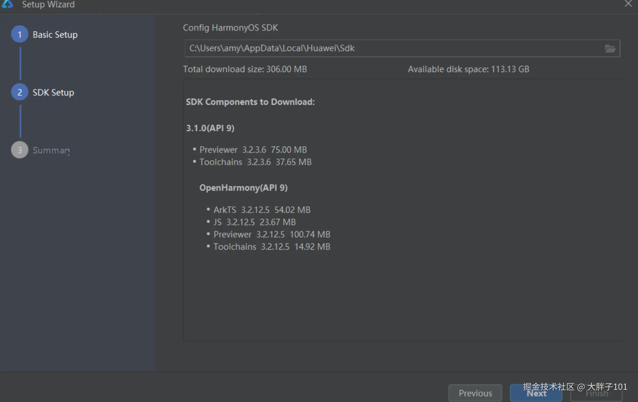Click 'Previewer 3.2.12.5 100.74 MB' row
The image size is (638, 402).
click(x=272, y=235)
